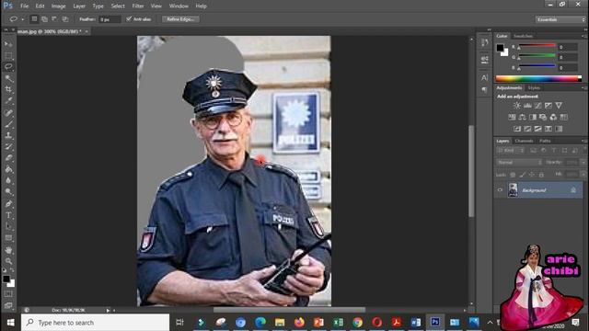This screenshot has width=589, height=331.
Task: Select the Hand tool
Action: tap(8, 250)
